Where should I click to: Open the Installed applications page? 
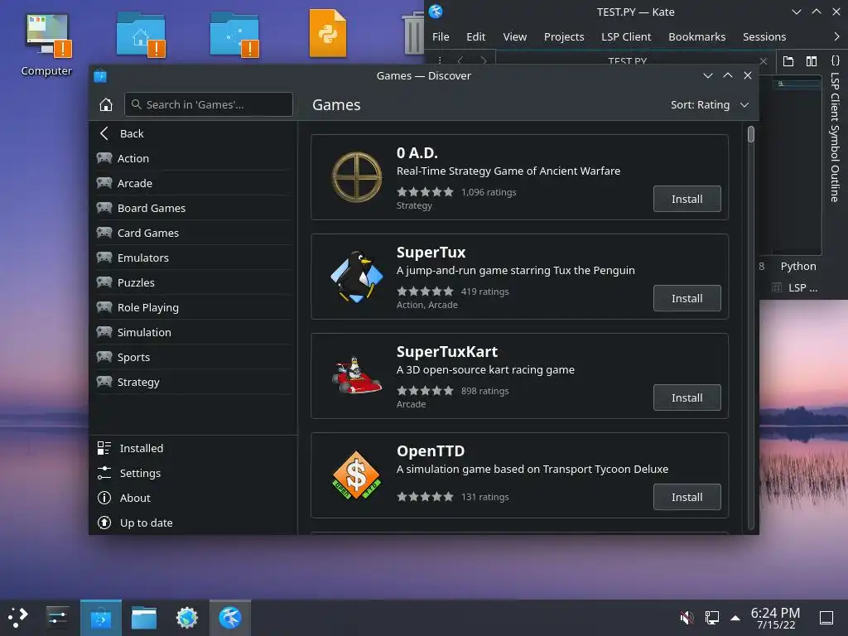pyautogui.click(x=193, y=448)
